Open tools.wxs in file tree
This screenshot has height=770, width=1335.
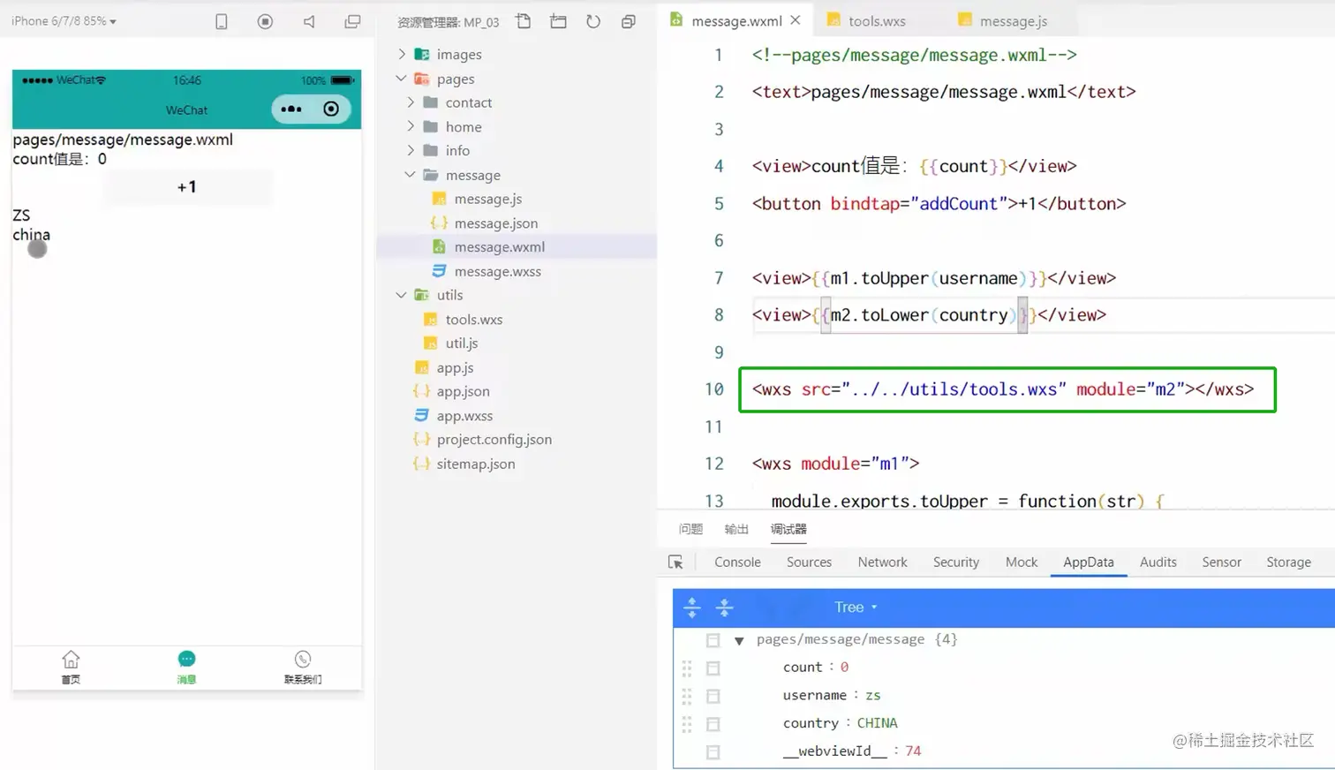pos(473,320)
